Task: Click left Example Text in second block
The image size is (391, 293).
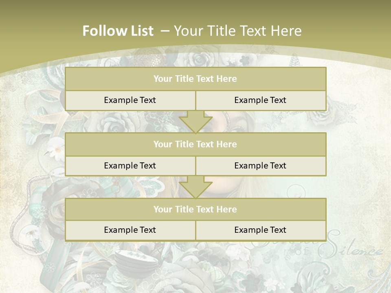Action: pos(130,166)
